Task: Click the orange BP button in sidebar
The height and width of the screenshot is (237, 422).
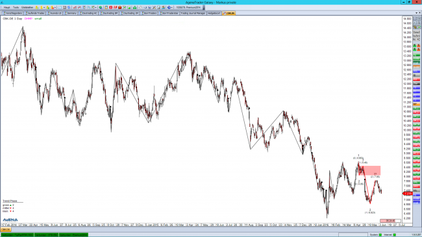Action: pos(416,104)
